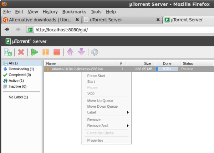214x153 pixels.
Task: Click the browser Back arrow
Action: click(7, 29)
